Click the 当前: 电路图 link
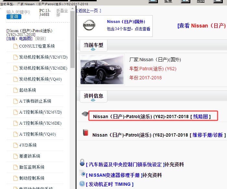227x189 pixels. pyautogui.click(x=19, y=39)
